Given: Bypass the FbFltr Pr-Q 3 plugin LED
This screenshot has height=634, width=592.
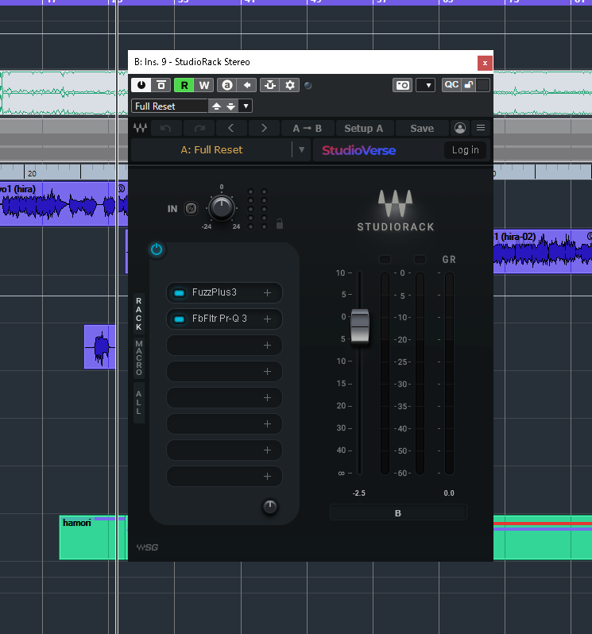Looking at the screenshot, I should coord(179,319).
